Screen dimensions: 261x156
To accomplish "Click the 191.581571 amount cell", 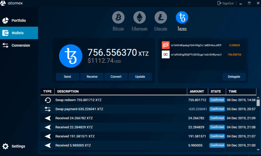I will coord(197,136).
